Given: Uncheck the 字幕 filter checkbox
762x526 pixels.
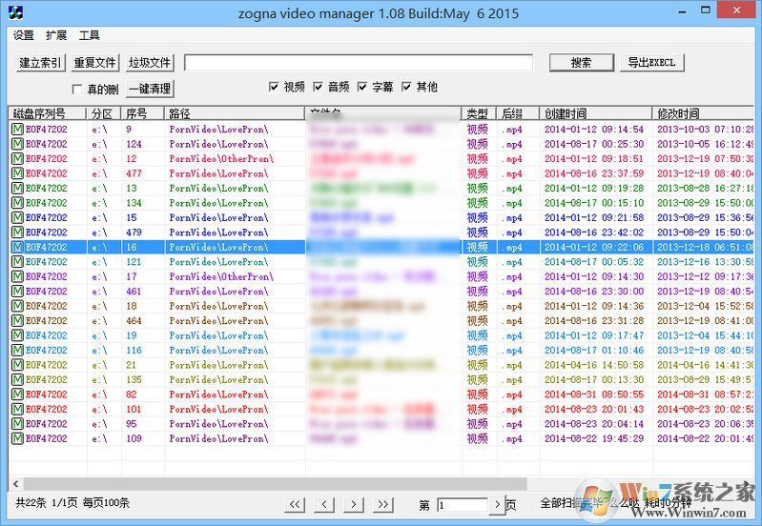Looking at the screenshot, I should click(362, 87).
